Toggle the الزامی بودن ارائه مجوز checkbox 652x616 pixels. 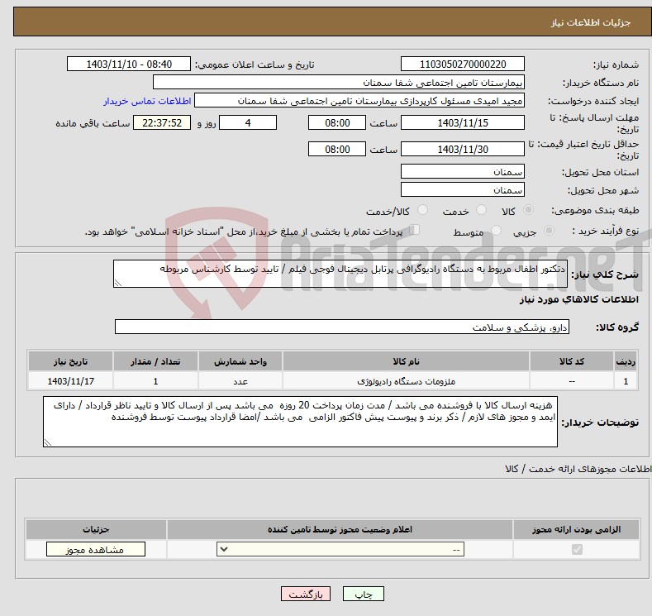point(577,550)
